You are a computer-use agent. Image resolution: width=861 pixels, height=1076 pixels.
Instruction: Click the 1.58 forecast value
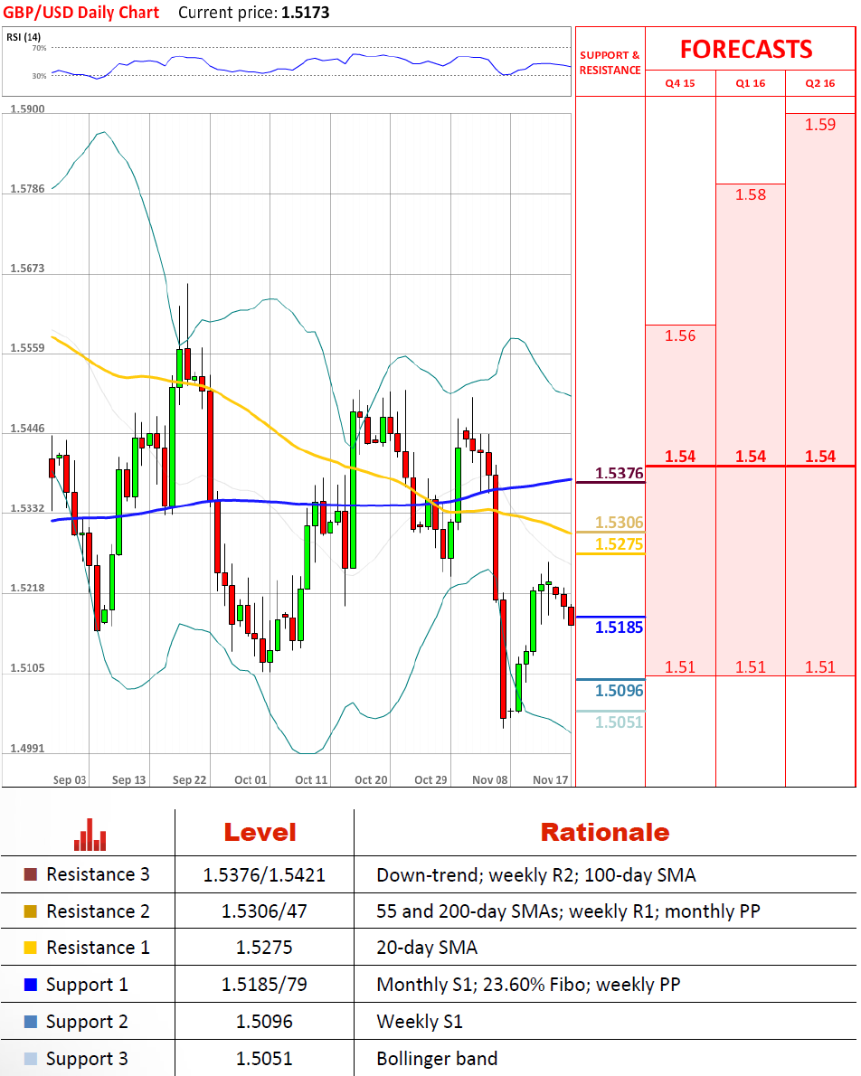tap(751, 194)
